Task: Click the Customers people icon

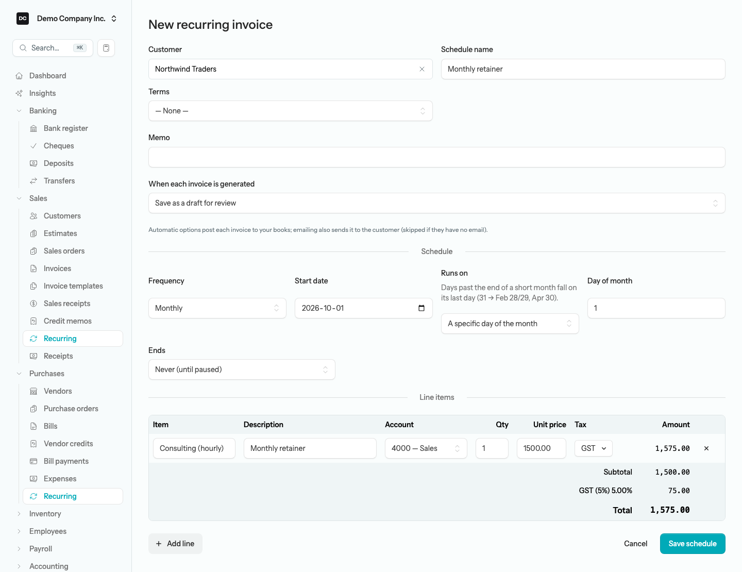Action: (x=33, y=216)
